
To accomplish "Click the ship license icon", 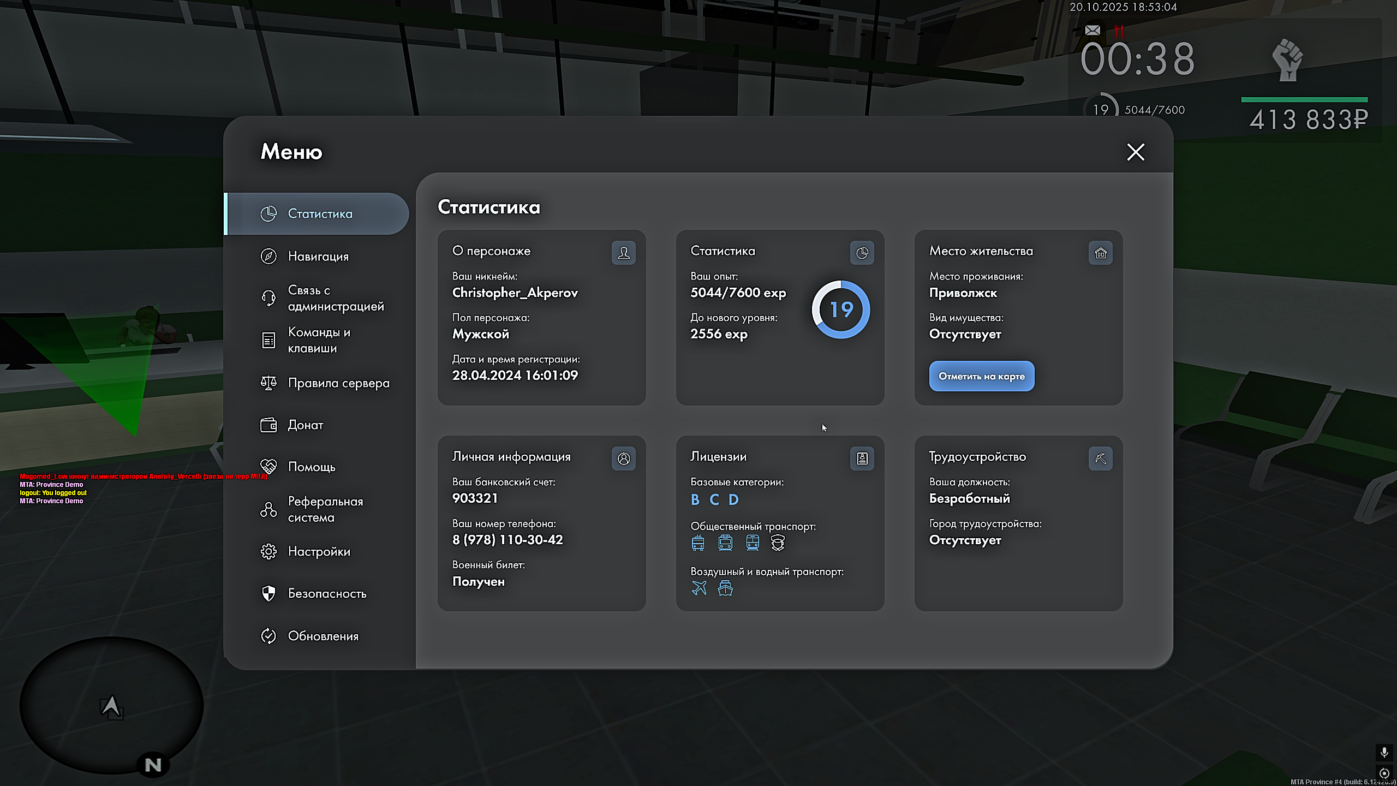I will tap(725, 588).
